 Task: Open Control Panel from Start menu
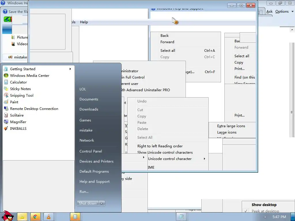pos(91,151)
